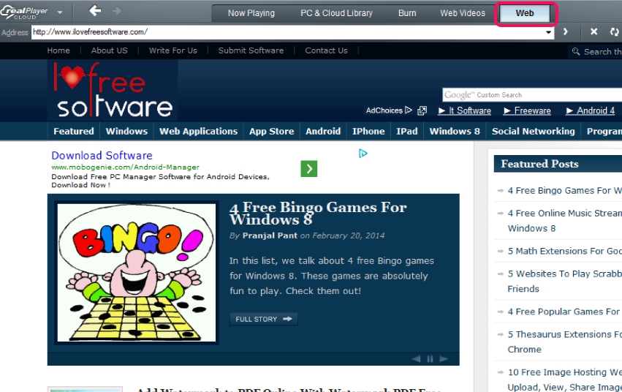Go back with the back arrow

pos(95,12)
